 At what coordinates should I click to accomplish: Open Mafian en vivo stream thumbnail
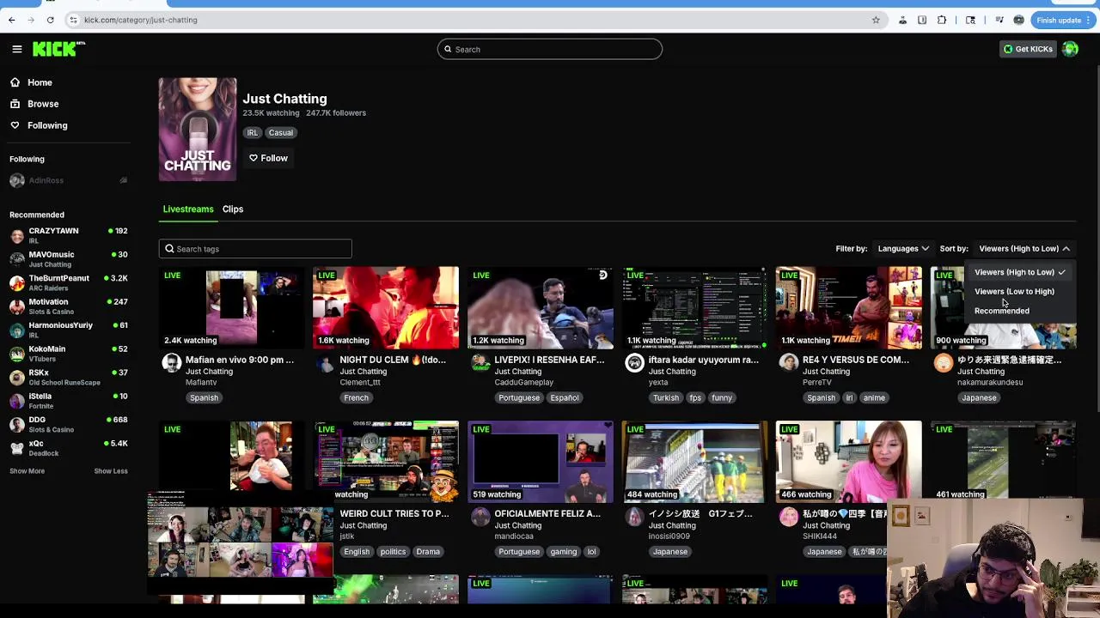231,307
